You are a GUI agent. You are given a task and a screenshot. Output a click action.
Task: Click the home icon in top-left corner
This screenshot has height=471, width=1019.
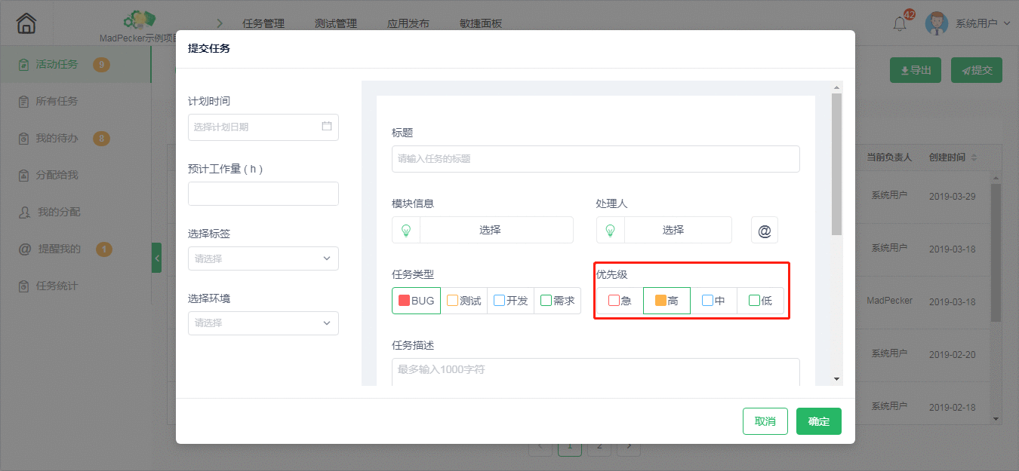click(25, 23)
